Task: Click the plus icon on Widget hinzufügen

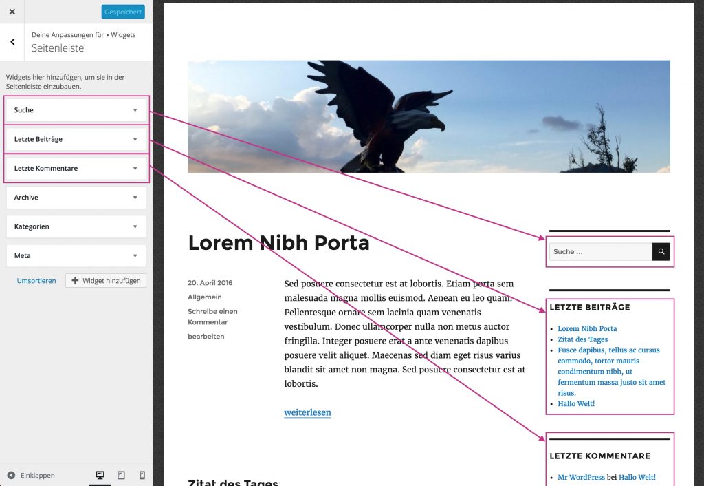Action: 75,280
